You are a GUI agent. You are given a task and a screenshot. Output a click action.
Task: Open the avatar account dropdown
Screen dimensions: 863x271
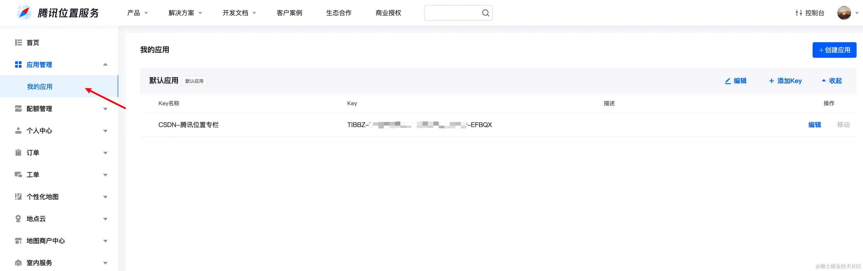[x=844, y=13]
